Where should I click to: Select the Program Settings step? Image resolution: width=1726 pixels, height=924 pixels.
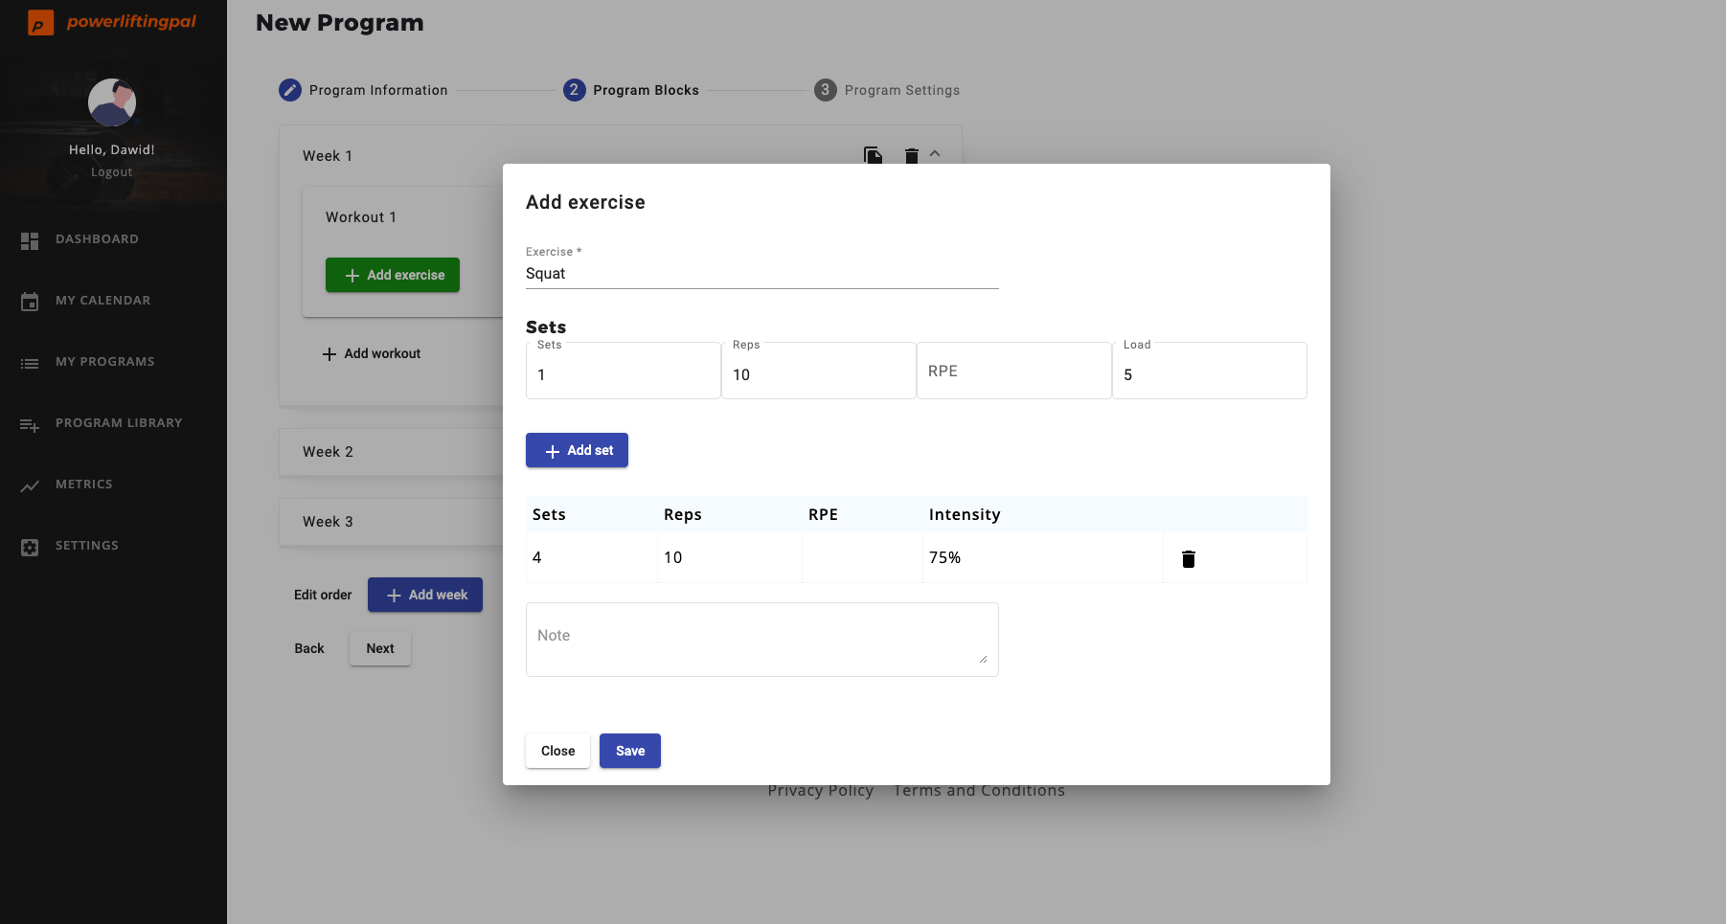pos(887,90)
